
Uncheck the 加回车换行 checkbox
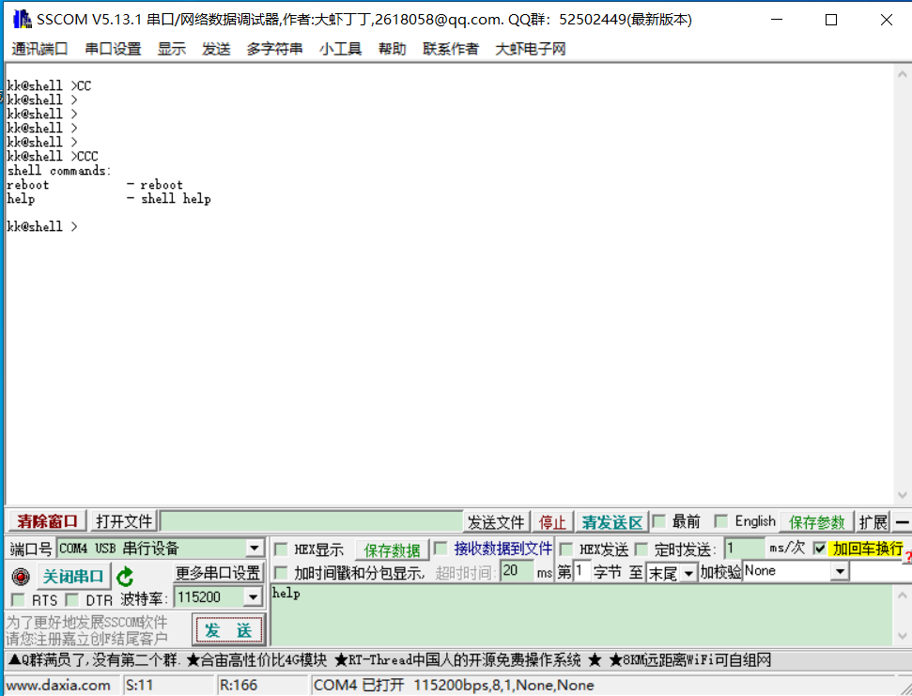[x=820, y=548]
